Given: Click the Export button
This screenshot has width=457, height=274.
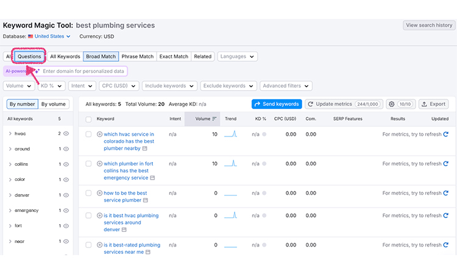Looking at the screenshot, I should tap(433, 104).
